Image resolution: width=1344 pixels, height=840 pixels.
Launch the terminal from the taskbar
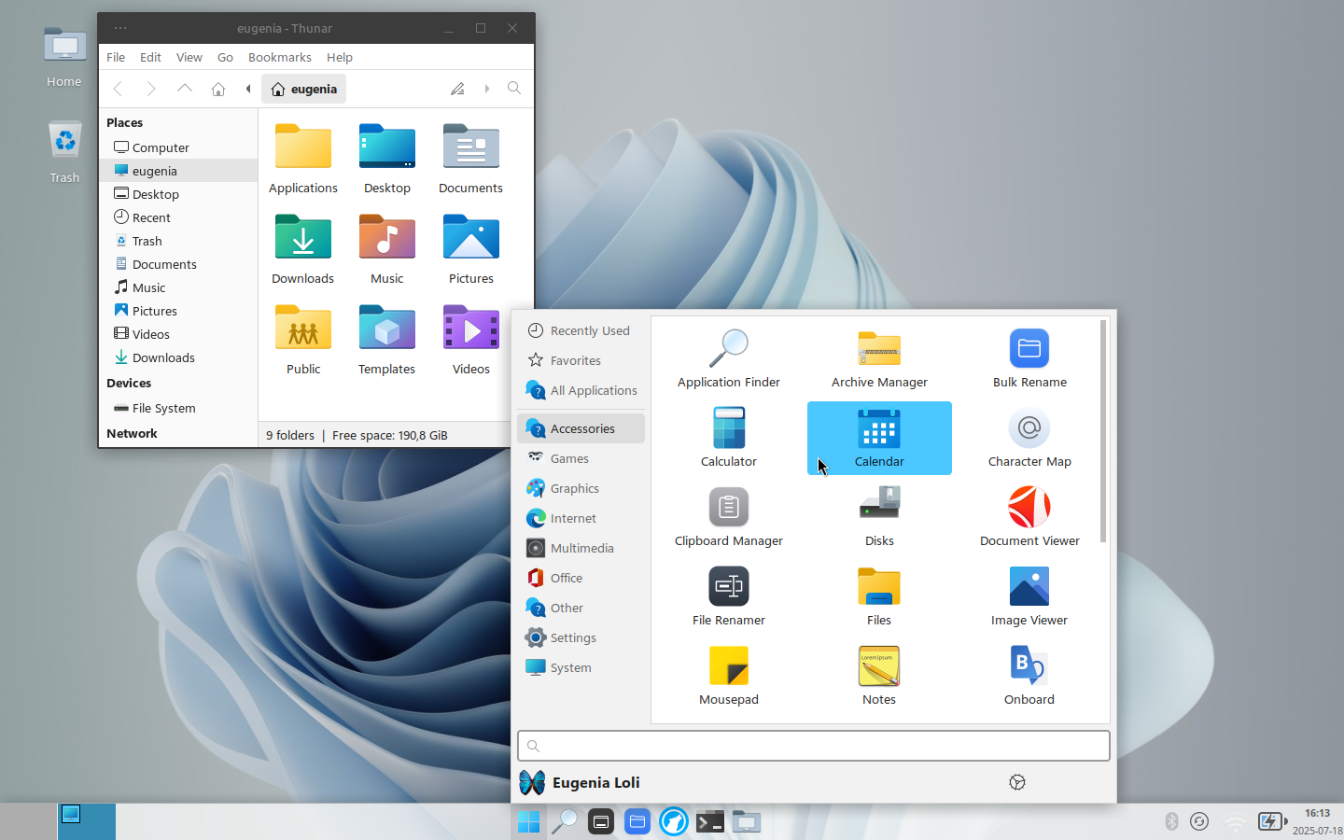click(x=710, y=822)
